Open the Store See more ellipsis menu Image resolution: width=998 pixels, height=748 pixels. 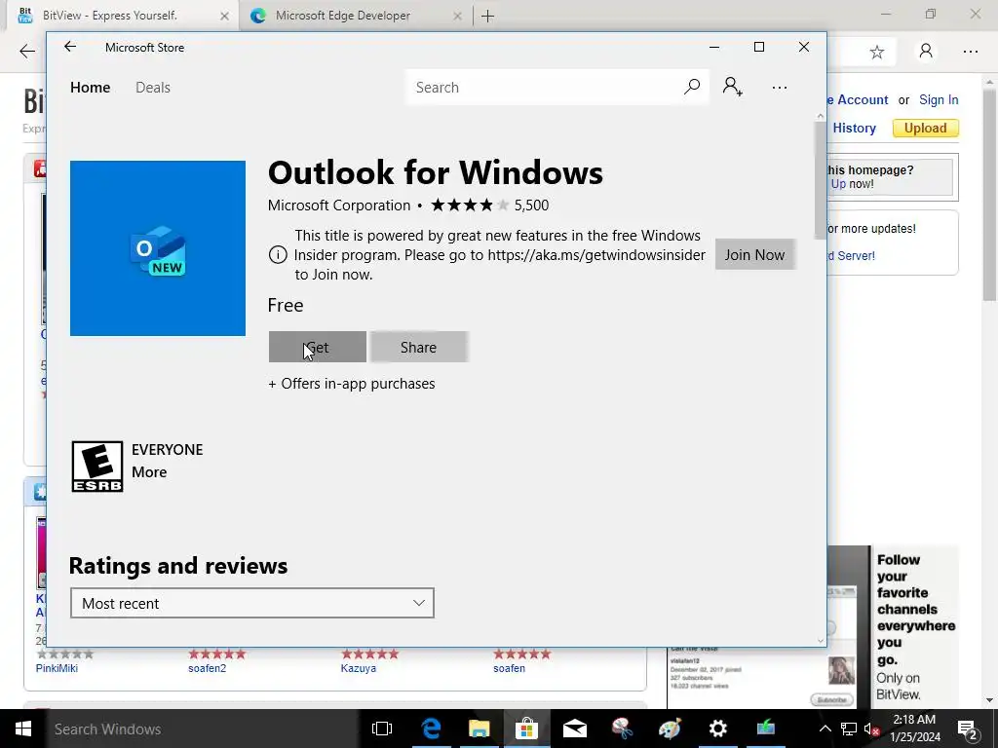[780, 87]
